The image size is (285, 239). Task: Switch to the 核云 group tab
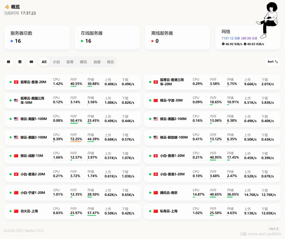pos(110,62)
